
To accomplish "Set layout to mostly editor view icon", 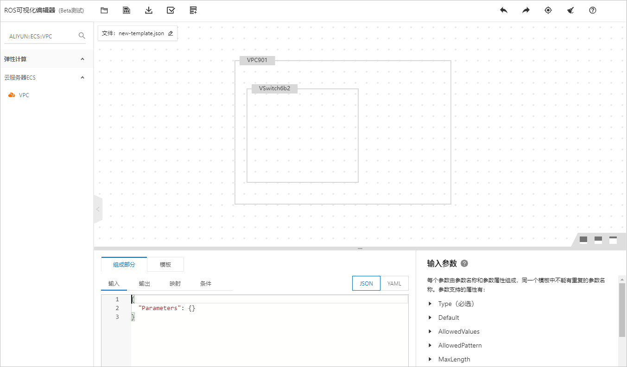I will tap(613, 240).
